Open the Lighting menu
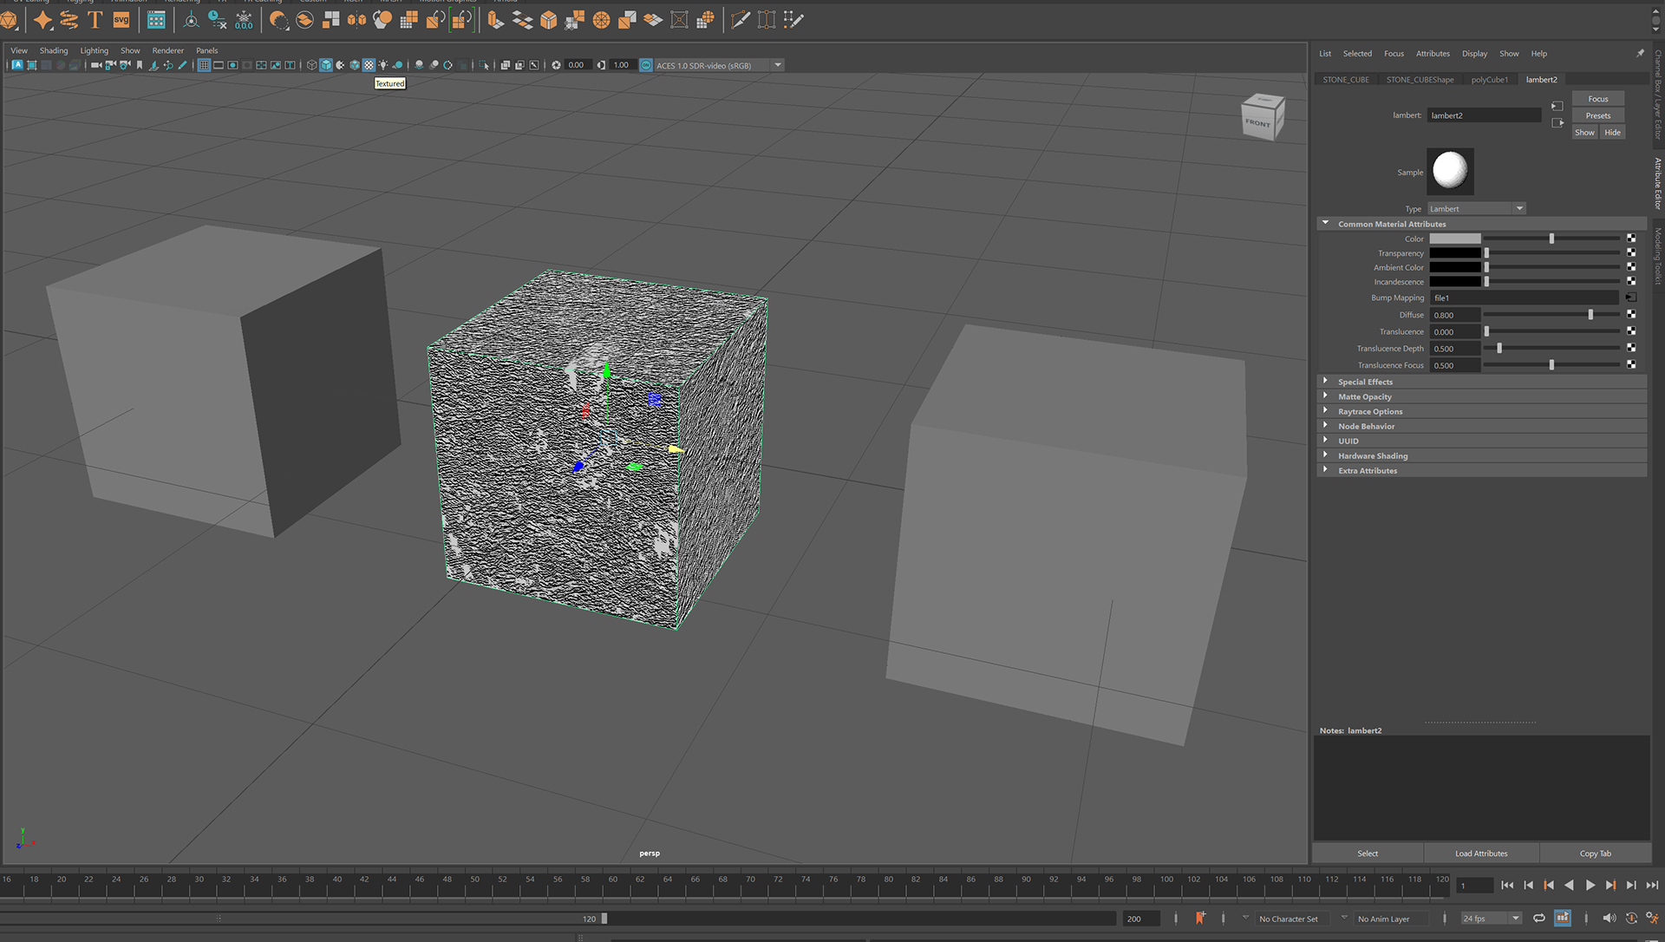This screenshot has width=1665, height=942. pos(95,50)
